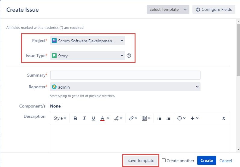The height and width of the screenshot is (167, 240).
Task: Insert a numbered list in description
Action: point(168,118)
